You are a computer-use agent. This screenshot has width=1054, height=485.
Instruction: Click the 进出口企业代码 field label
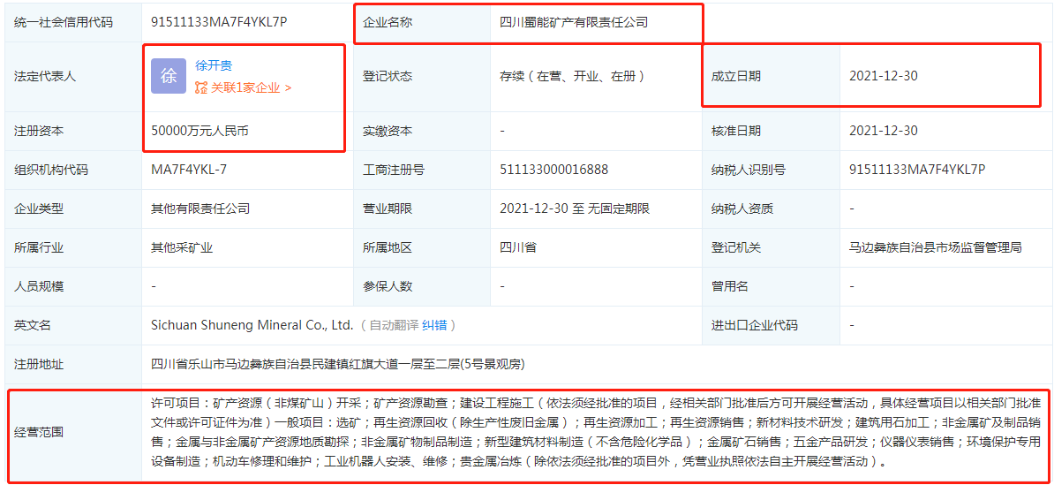754,326
